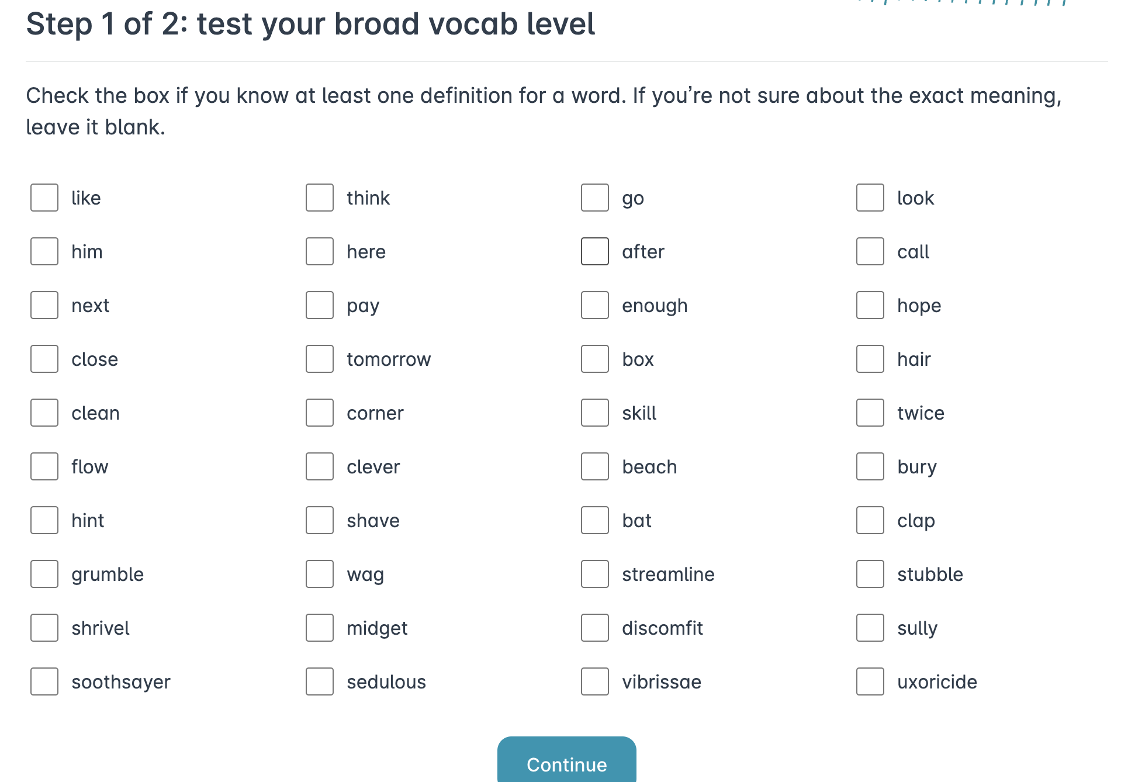The width and height of the screenshot is (1121, 782).
Task: Tick the 'uxoricide' checkbox
Action: [x=870, y=681]
